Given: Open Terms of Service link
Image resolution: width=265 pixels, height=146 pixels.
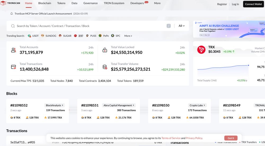Looking at the screenshot, I should point(171,138).
